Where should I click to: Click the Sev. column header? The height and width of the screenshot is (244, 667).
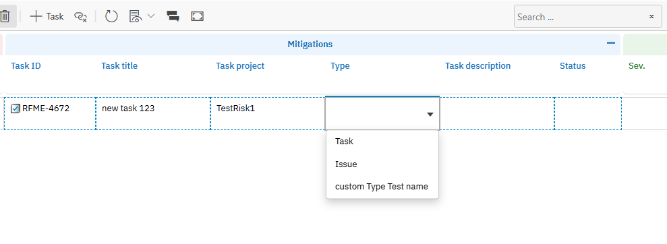pos(637,66)
